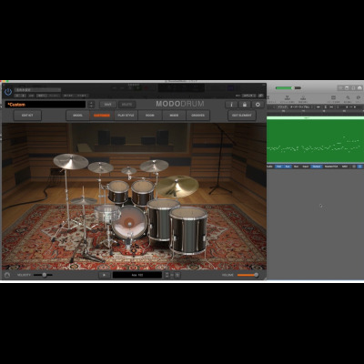The image size is (364, 364).
Task: Click the Logic ruler above the region
Action: tap(315, 112)
